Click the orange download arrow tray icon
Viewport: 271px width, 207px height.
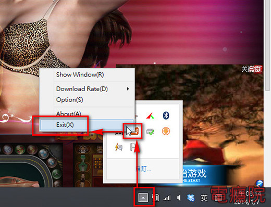point(166,131)
